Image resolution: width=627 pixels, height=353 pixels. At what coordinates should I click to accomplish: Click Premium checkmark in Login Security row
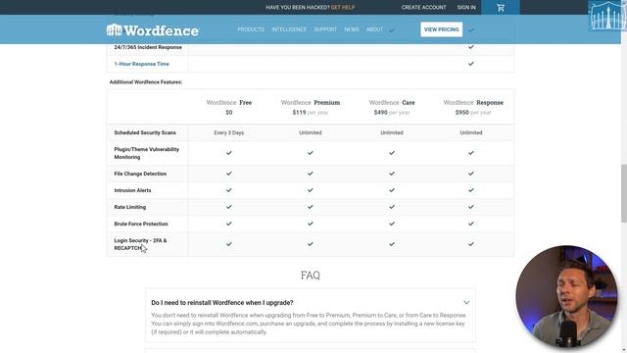(311, 244)
